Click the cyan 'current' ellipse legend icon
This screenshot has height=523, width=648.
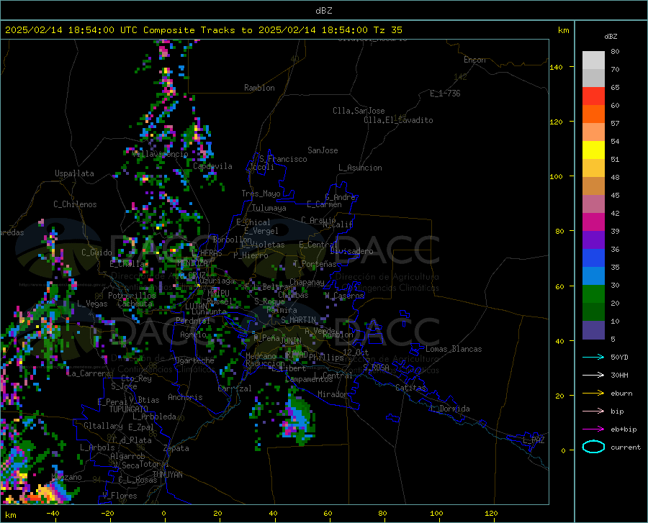[x=593, y=447]
